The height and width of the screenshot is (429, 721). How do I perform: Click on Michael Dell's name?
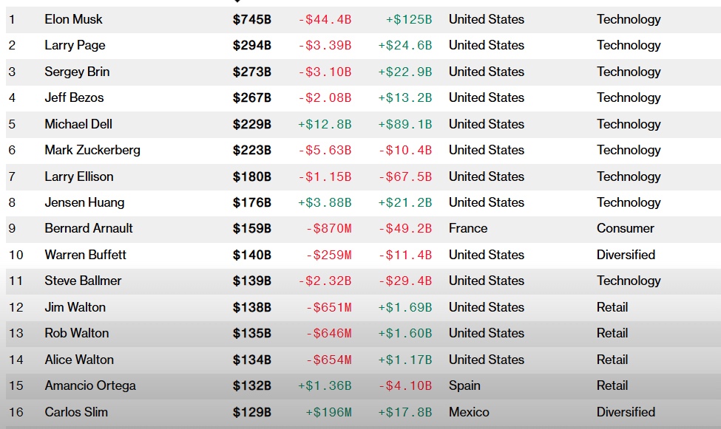click(78, 124)
